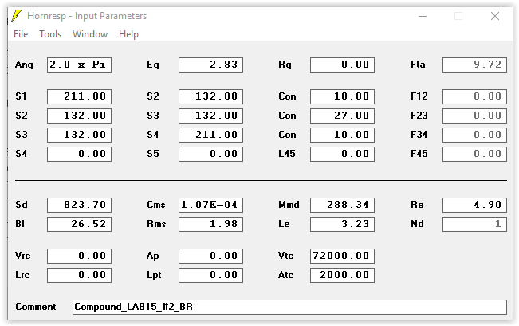
Task: Click the Ang label
Action: pyautogui.click(x=24, y=65)
